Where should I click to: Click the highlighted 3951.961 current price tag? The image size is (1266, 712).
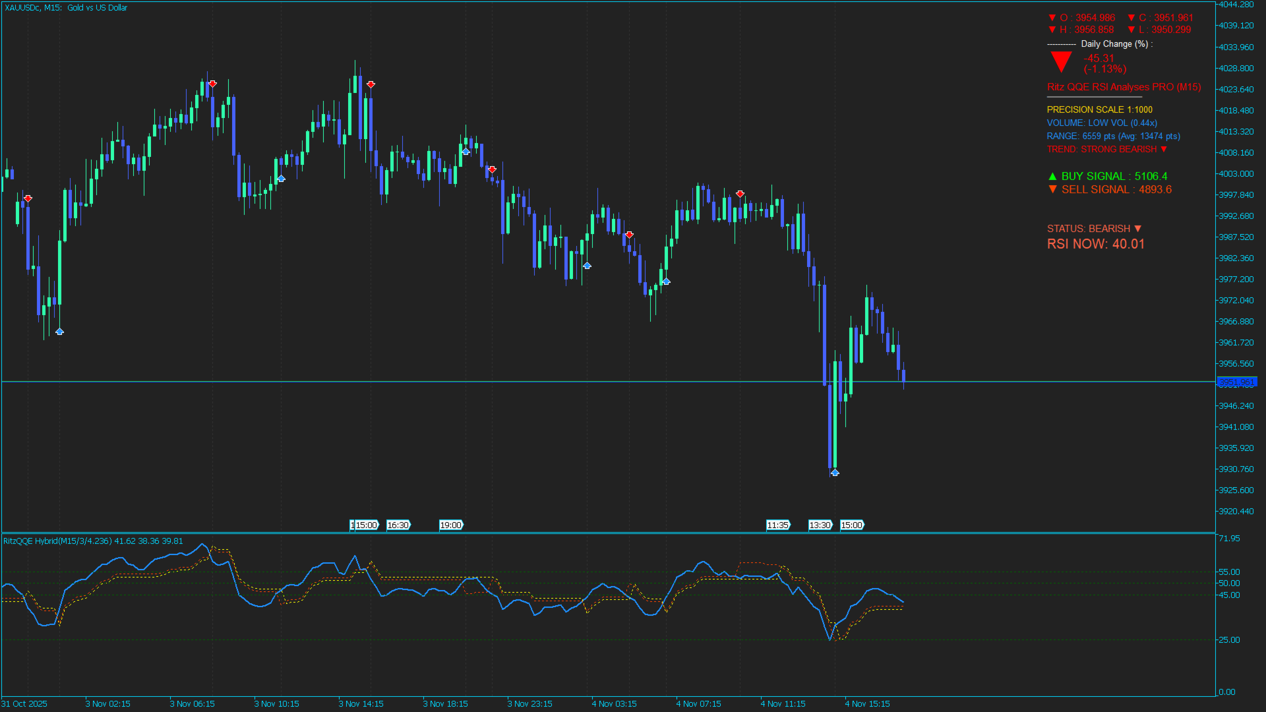[1236, 382]
